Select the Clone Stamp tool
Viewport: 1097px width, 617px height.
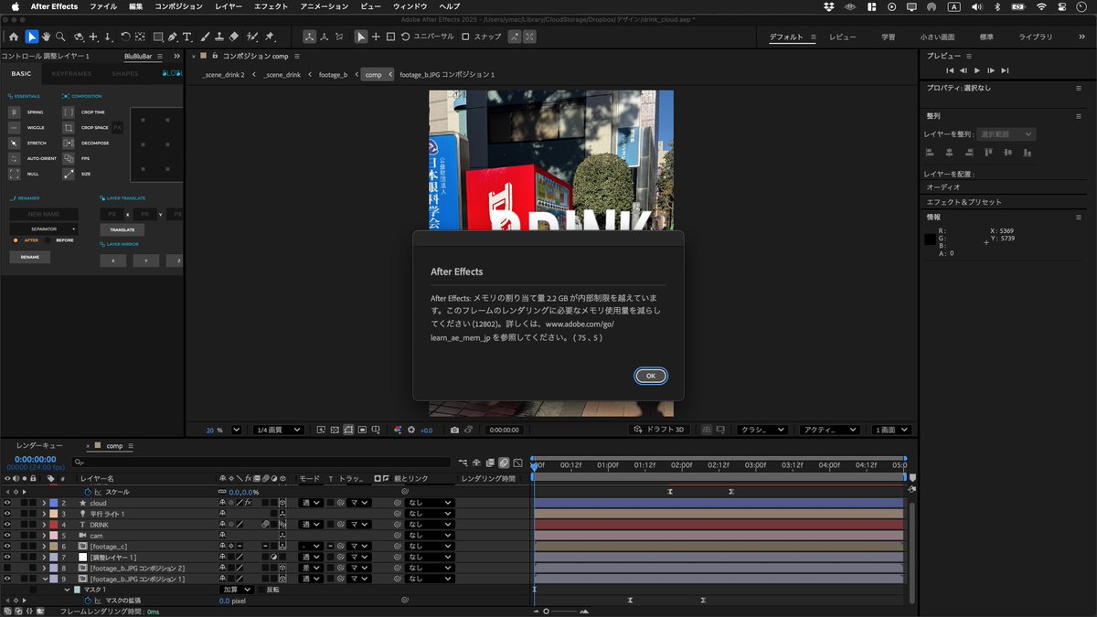tap(219, 37)
